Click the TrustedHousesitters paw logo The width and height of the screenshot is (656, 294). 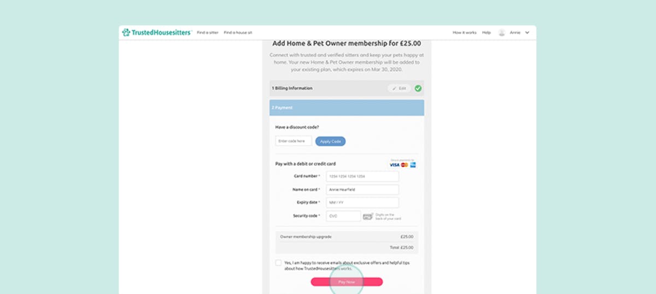[126, 33]
